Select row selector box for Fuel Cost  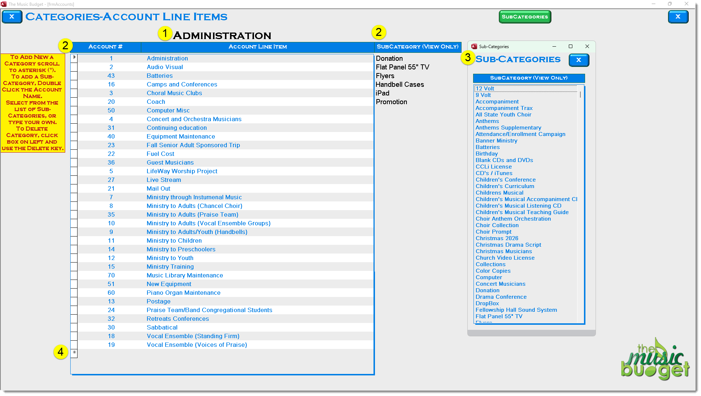click(74, 154)
